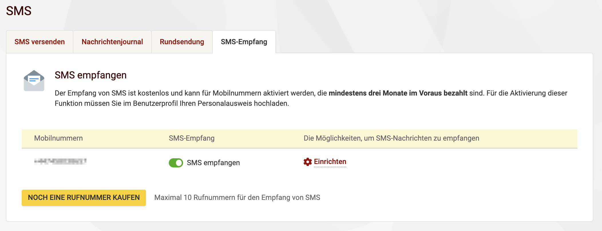Open the Einrichten settings link

click(330, 162)
